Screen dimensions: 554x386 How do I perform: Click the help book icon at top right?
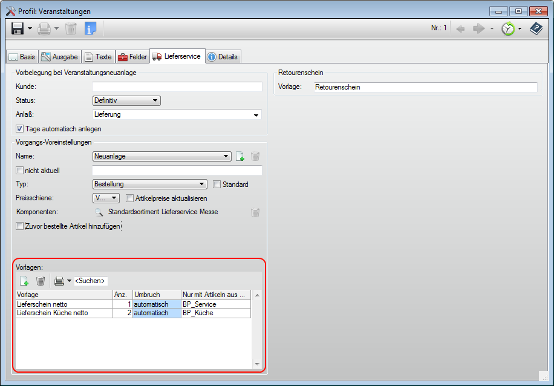pyautogui.click(x=536, y=28)
